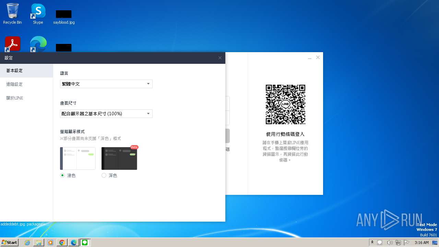Select the 淺色 light mode radio button
This screenshot has width=439, height=247.
pos(62,175)
